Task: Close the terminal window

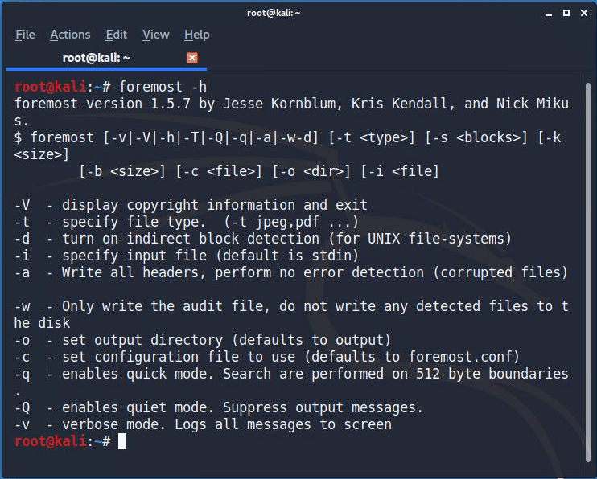Action: point(584,13)
